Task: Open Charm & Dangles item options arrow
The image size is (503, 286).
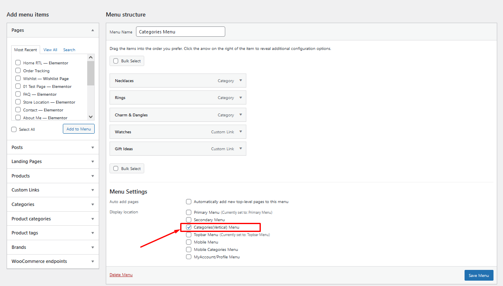Action: coord(241,115)
